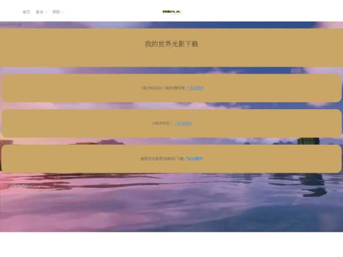The image size is (343, 257).
Task: Click the (MCPEDL) label text
Action: point(162,124)
